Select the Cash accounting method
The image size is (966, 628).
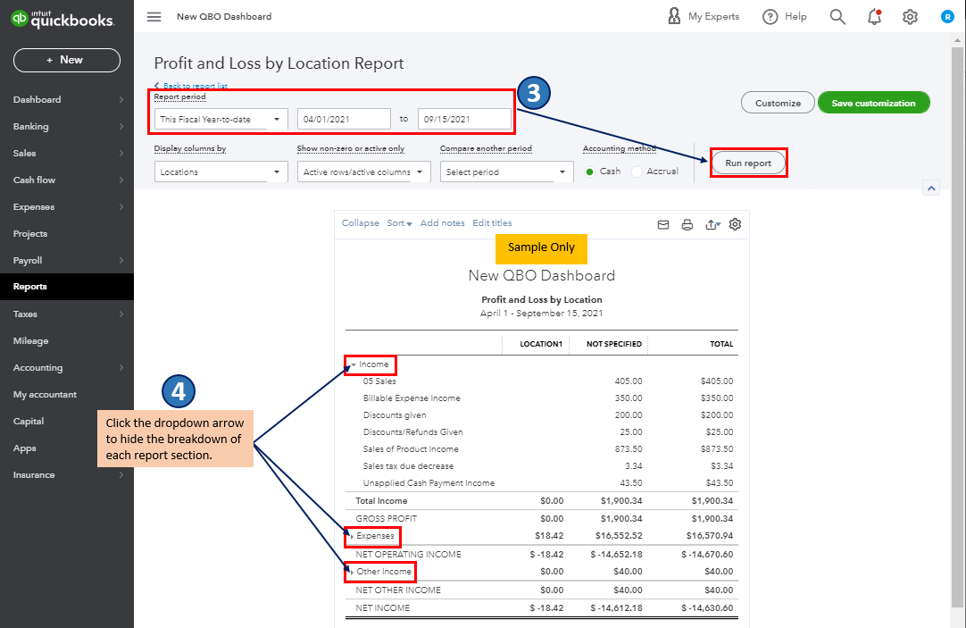(x=588, y=172)
